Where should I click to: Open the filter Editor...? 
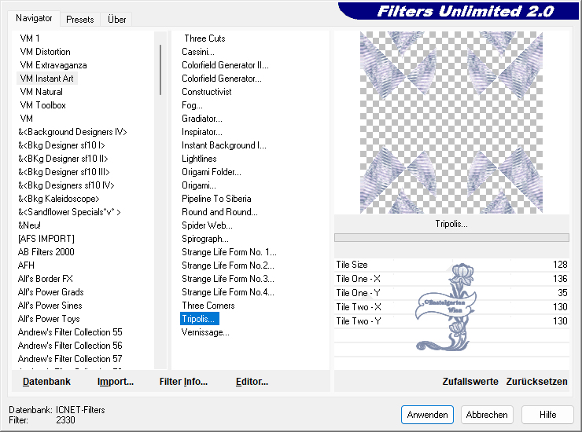click(x=252, y=382)
